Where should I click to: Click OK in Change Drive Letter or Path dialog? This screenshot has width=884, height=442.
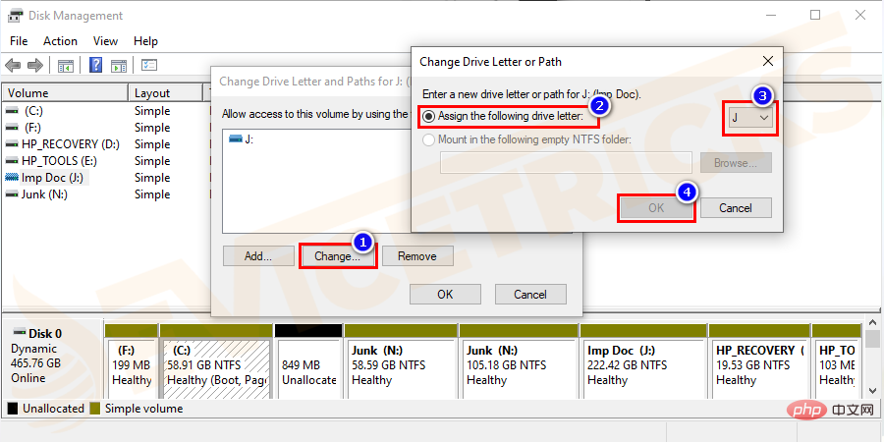pos(656,208)
